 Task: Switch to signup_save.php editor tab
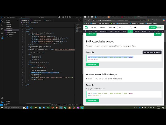coord(37,20)
